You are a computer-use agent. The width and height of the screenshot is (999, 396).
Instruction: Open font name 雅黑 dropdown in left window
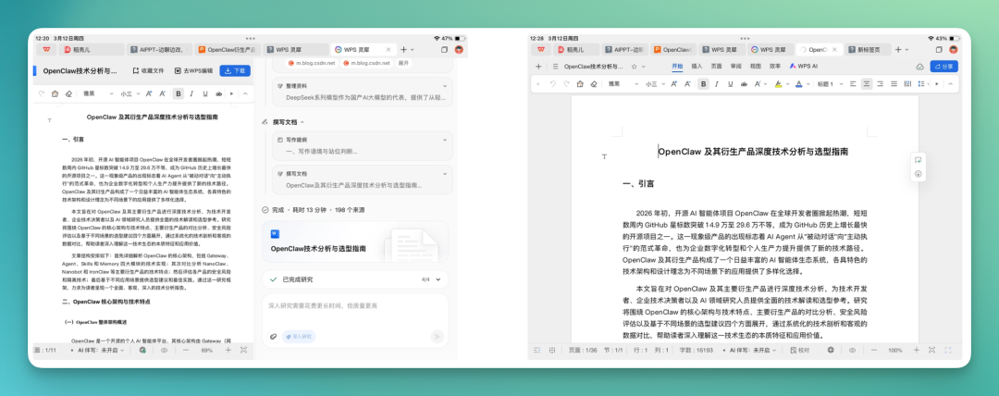99,93
